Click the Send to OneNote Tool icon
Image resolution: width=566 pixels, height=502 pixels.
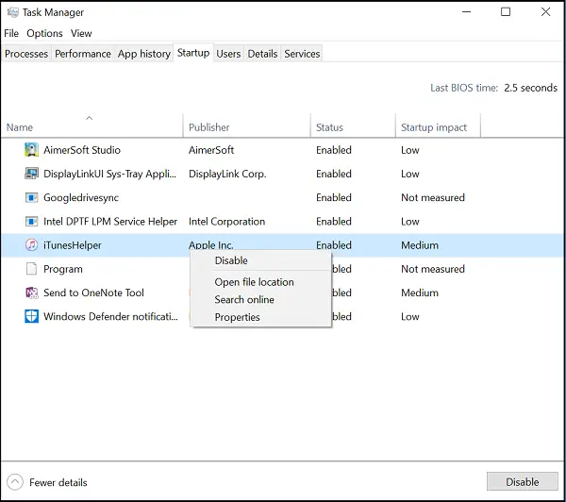(x=31, y=293)
